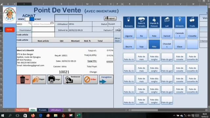
Task: Open Task View on the taskbar
Action: click(x=17, y=115)
